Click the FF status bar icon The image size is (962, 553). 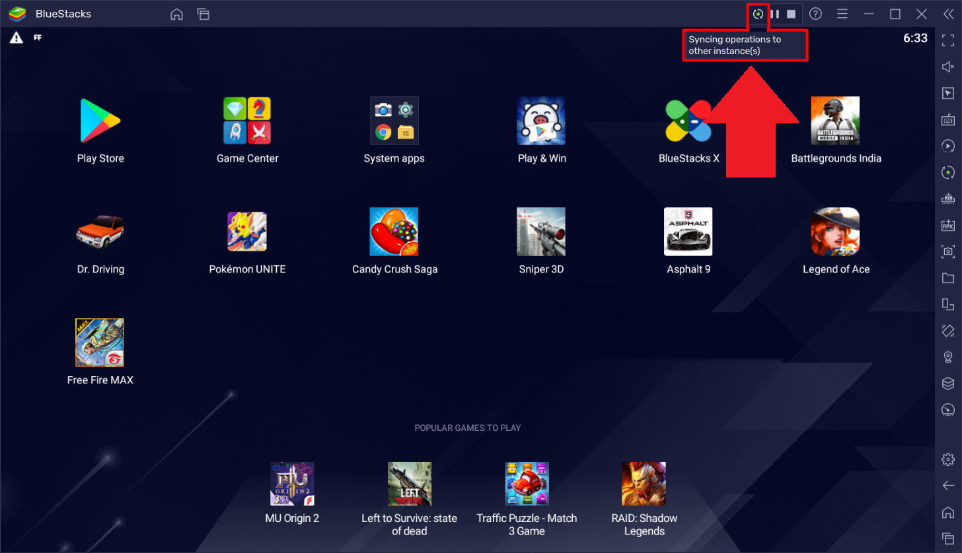point(38,38)
